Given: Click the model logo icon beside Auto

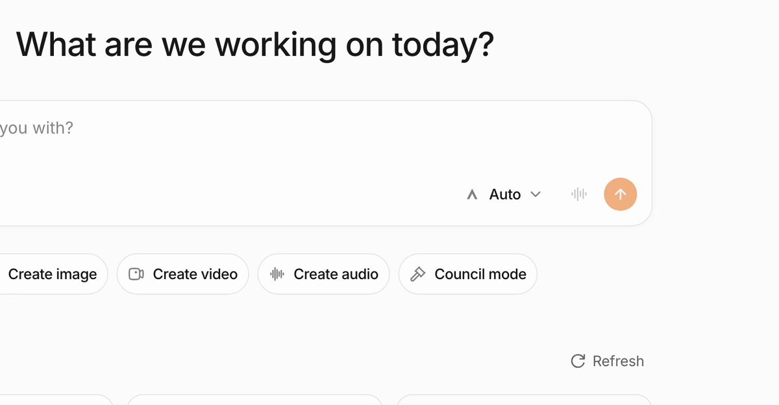Looking at the screenshot, I should [x=473, y=194].
